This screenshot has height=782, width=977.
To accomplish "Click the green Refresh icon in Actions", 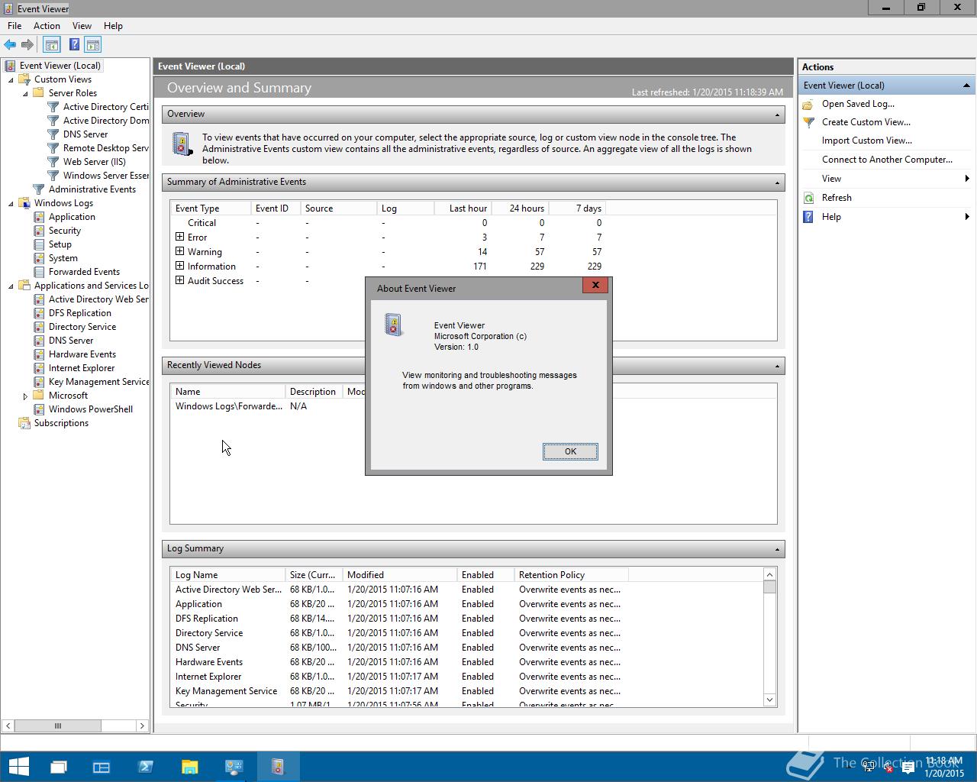I will click(808, 198).
